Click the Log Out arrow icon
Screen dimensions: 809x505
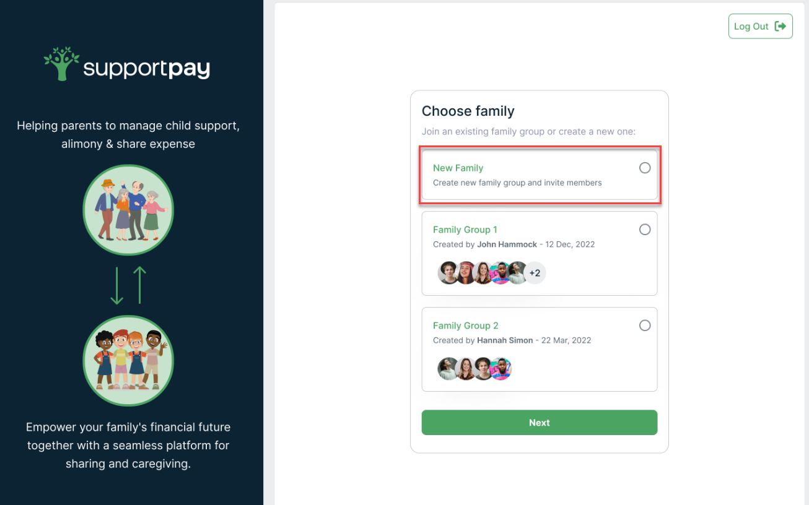pyautogui.click(x=781, y=26)
